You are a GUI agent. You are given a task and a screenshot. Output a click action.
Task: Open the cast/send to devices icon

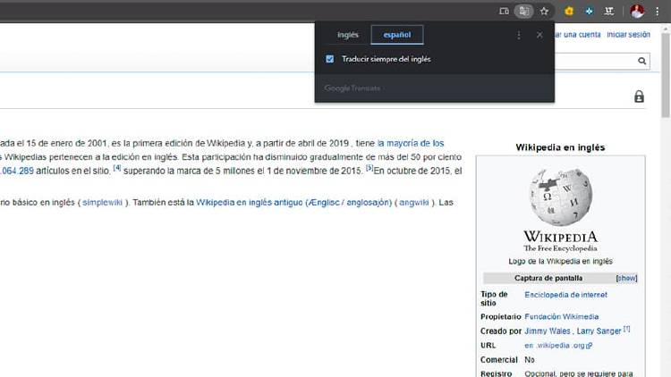pos(504,11)
